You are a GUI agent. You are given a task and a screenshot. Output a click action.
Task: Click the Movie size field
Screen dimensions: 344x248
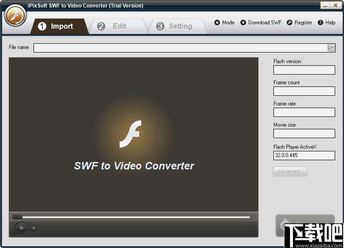[x=304, y=133]
